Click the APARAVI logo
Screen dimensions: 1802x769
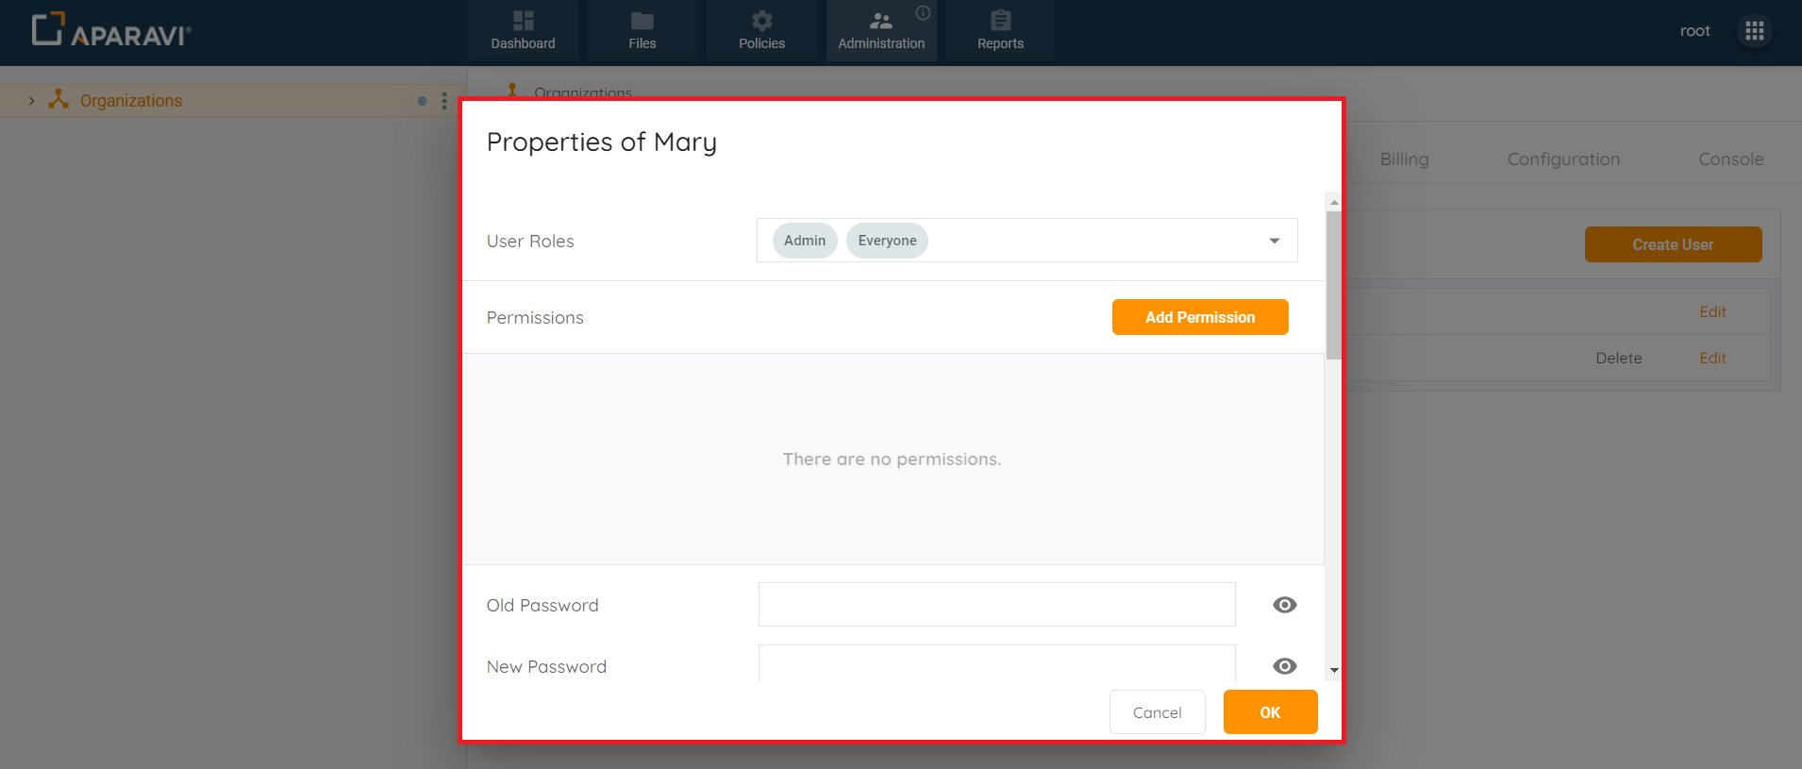110,29
